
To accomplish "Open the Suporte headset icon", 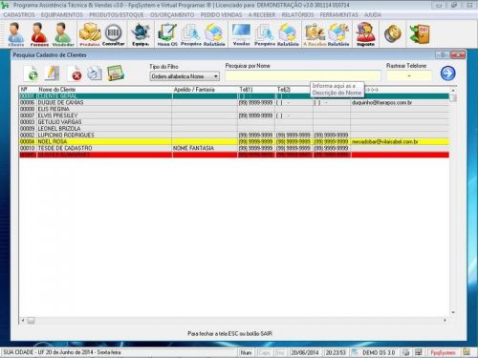I will (365, 34).
